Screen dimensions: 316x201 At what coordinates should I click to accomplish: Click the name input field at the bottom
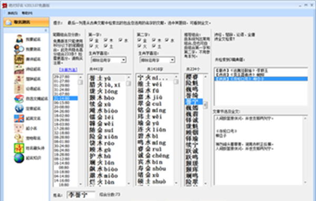pos(81,195)
